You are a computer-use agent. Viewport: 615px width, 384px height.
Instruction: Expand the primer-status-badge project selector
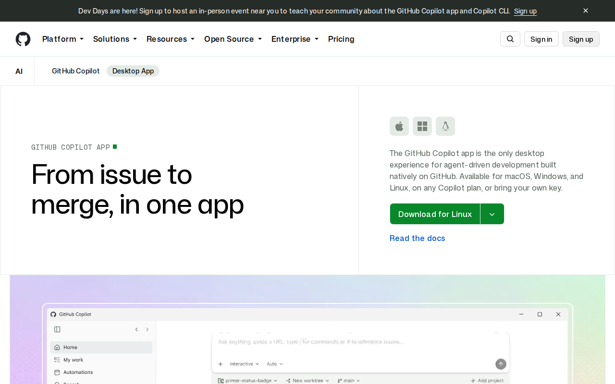pos(248,381)
